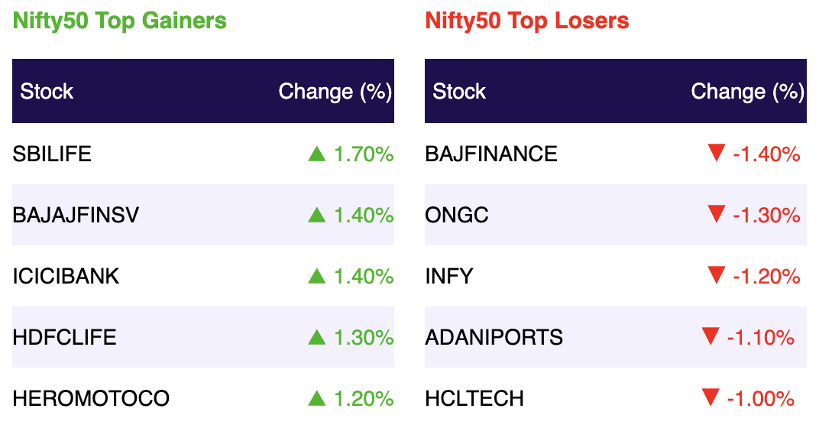
Task: Click green gain arrow in HDFCLIFE row
Action: (316, 337)
